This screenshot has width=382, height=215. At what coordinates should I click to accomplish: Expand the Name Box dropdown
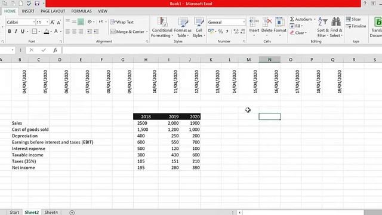coord(13,50)
